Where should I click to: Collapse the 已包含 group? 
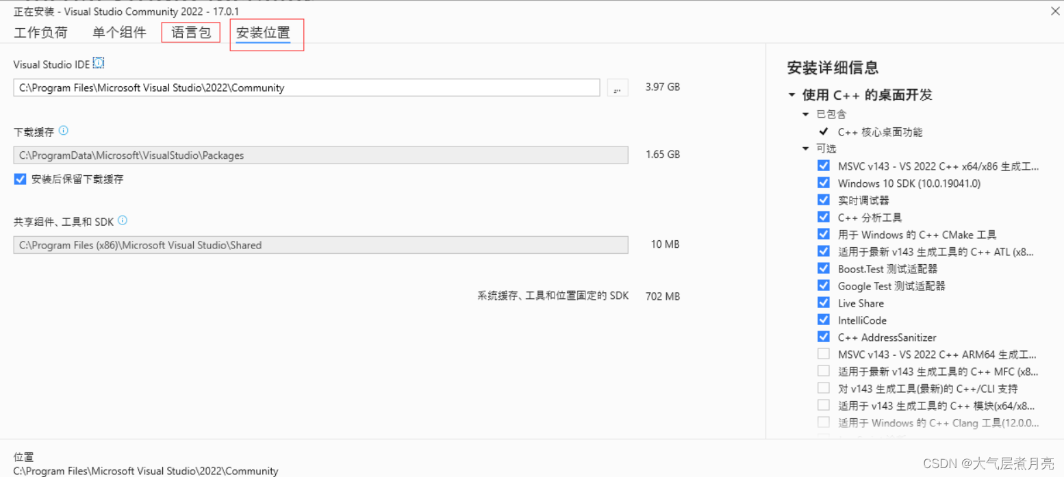[806, 114]
